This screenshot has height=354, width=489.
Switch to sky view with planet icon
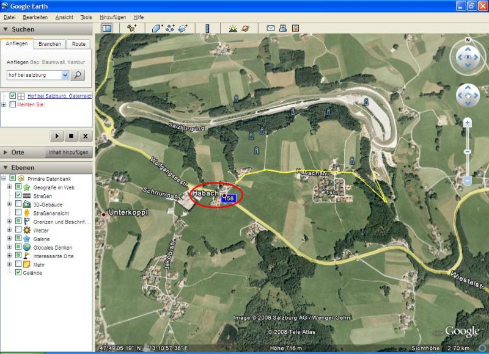pyautogui.click(x=245, y=28)
